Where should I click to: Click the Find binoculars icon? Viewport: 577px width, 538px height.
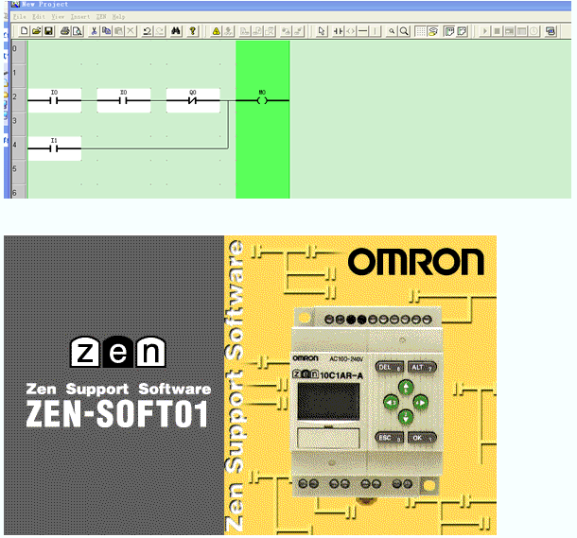(177, 31)
